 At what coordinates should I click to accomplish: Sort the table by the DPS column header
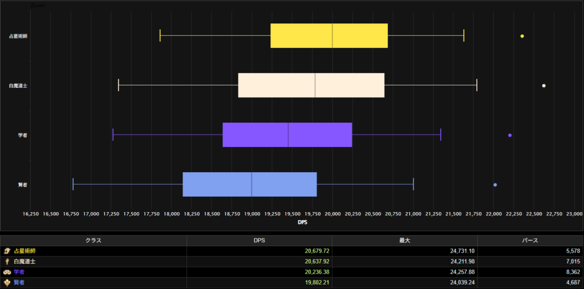(259, 241)
